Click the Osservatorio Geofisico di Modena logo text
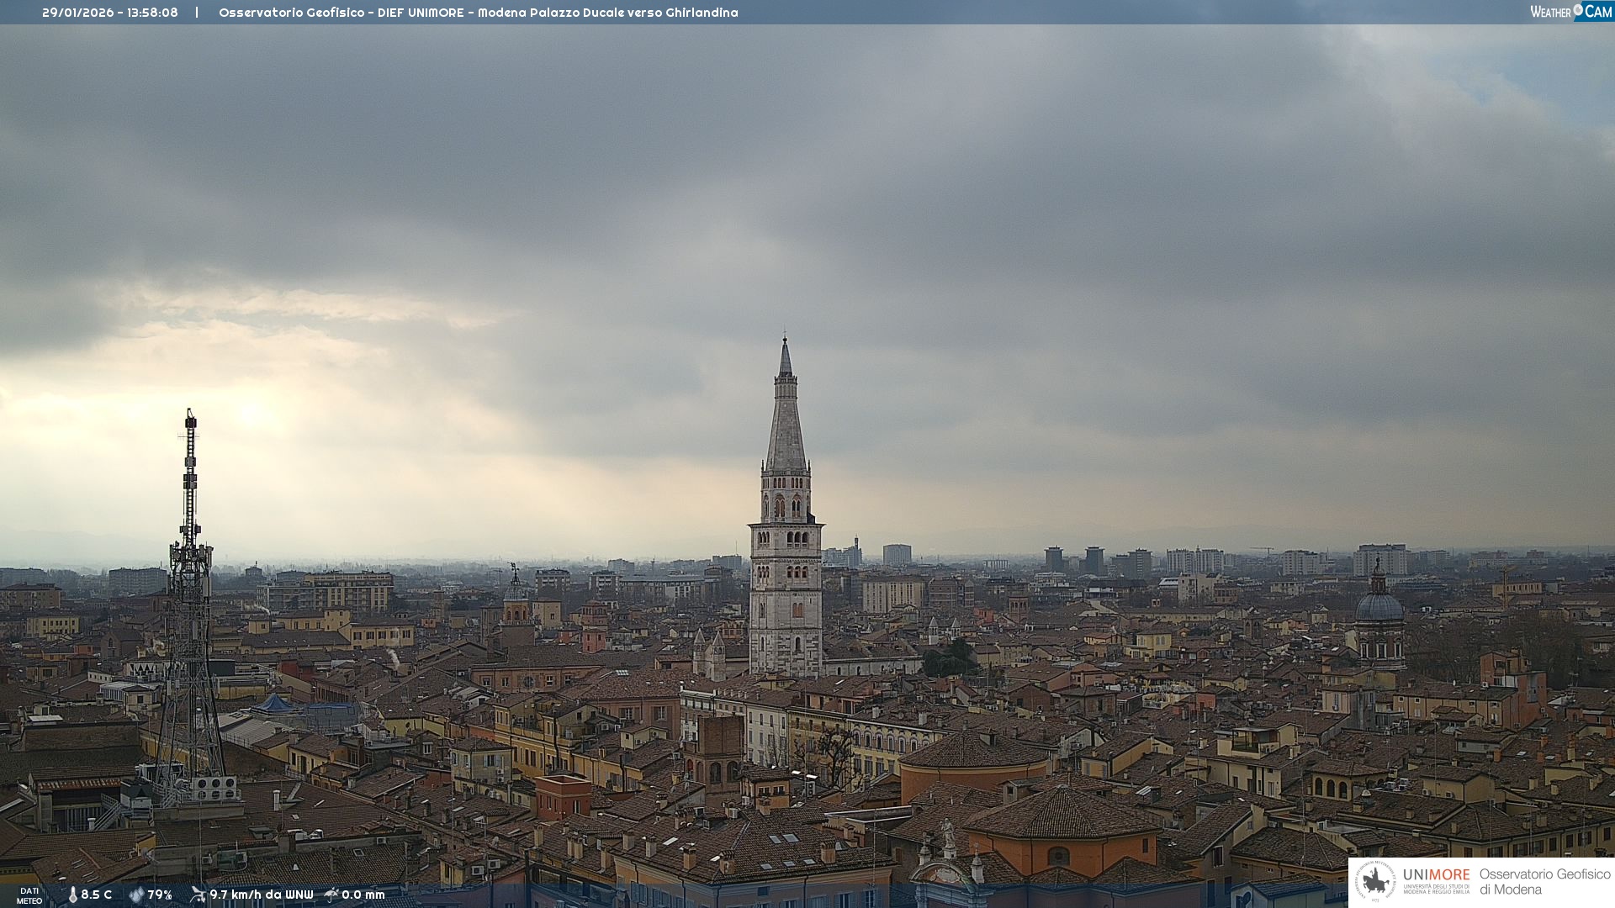 point(1544,881)
